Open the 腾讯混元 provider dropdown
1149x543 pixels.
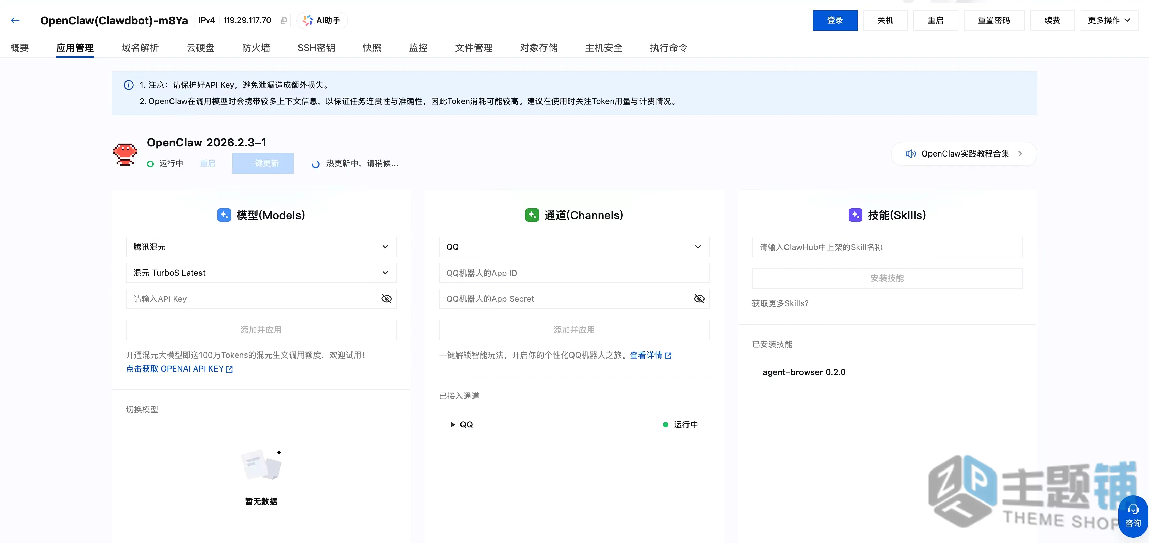[261, 247]
